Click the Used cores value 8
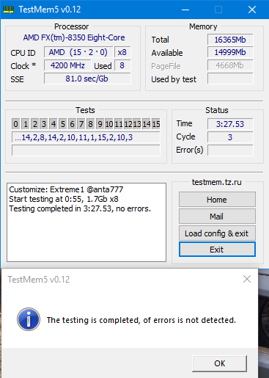Screen dimensions: 269x378 point(122,65)
